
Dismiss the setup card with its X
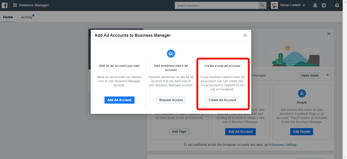[x=329, y=34]
